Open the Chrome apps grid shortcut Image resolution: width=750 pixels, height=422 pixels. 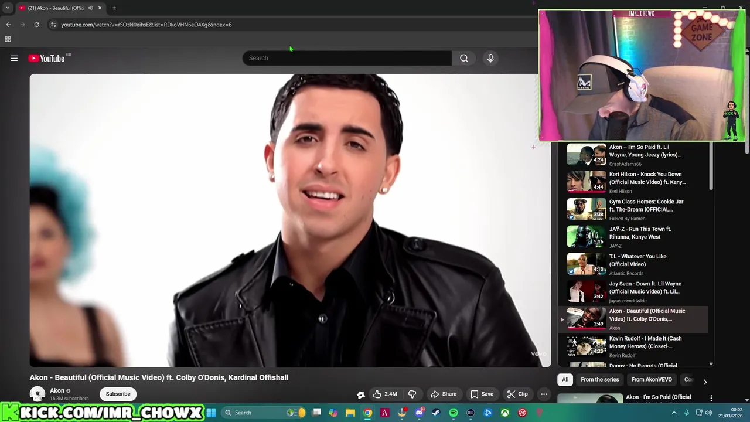click(x=8, y=39)
